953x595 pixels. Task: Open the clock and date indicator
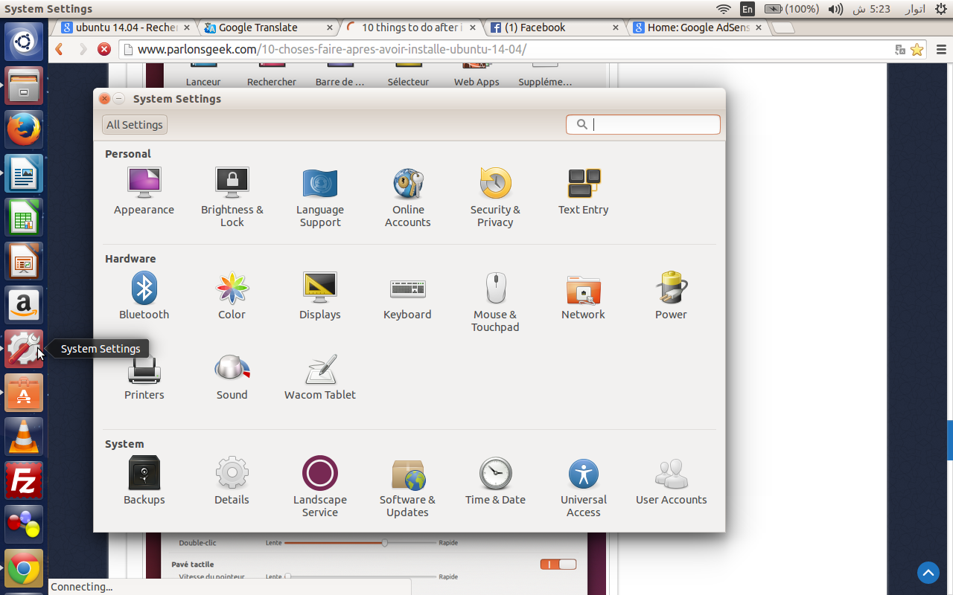pos(887,9)
